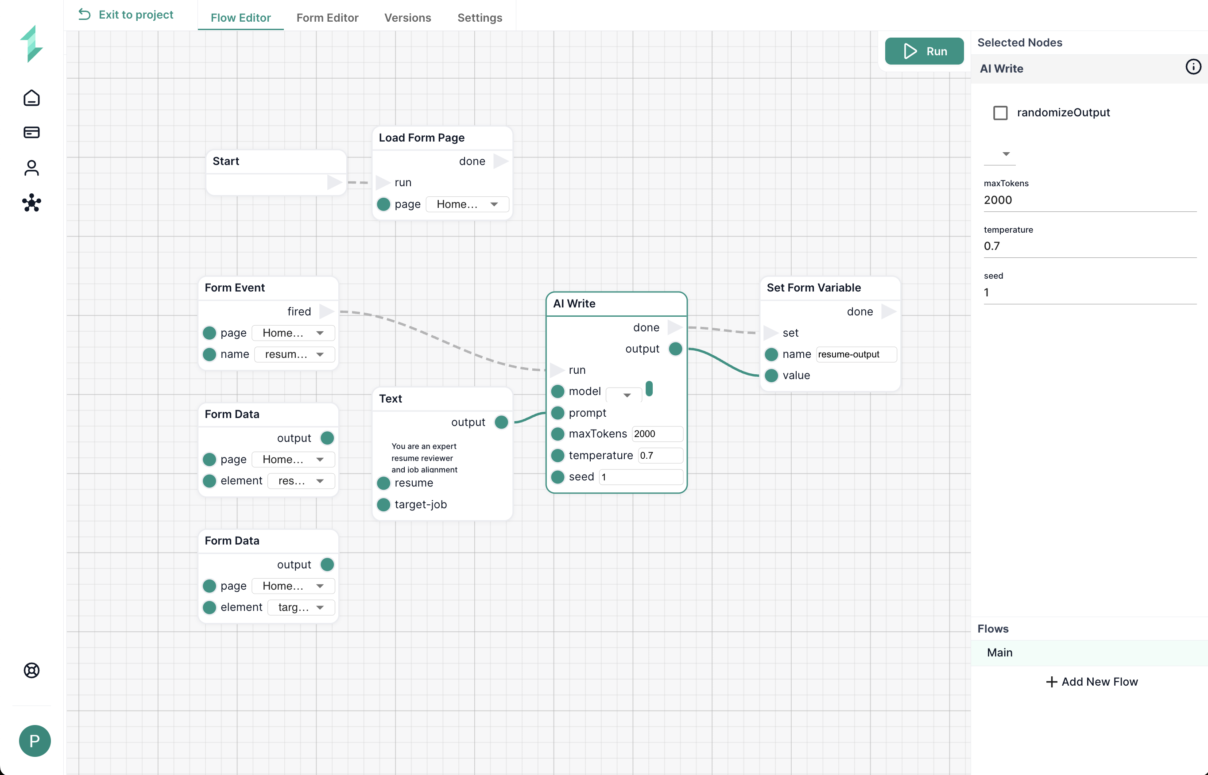Switch to the Form Editor tab
Viewport: 1208px width, 775px height.
[327, 18]
